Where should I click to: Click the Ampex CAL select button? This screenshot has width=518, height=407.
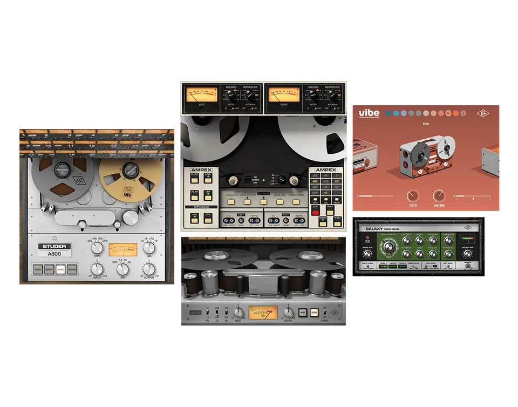326,200
